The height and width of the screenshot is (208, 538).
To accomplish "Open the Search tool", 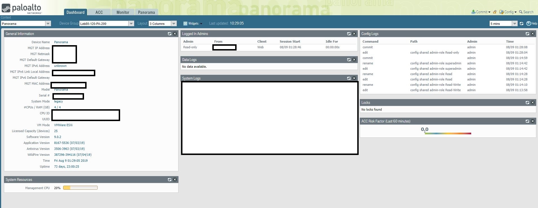I will (526, 12).
